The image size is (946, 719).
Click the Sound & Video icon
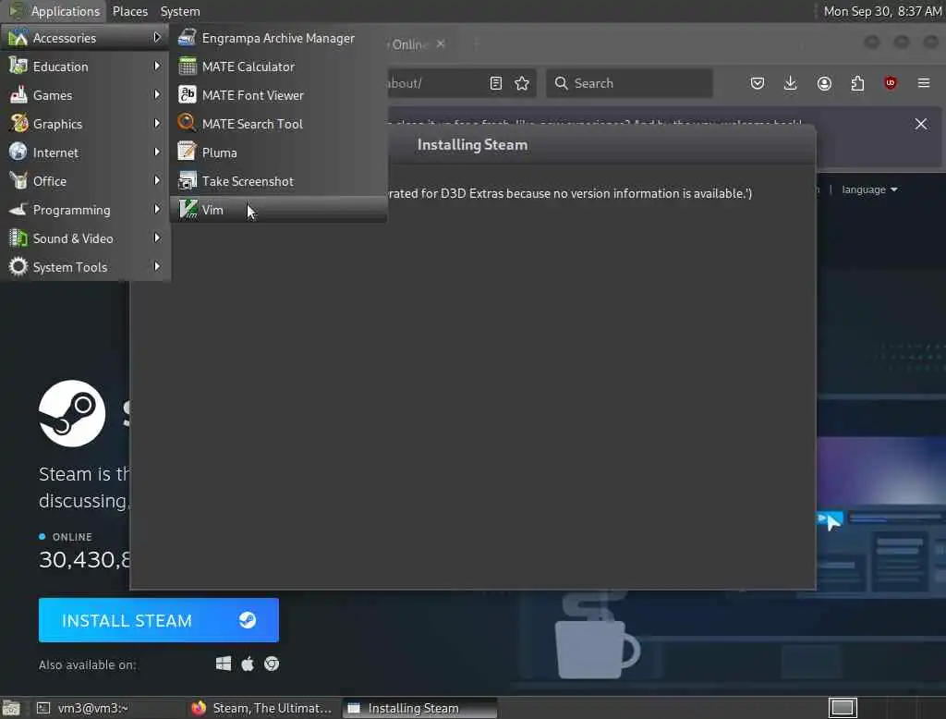coord(18,238)
